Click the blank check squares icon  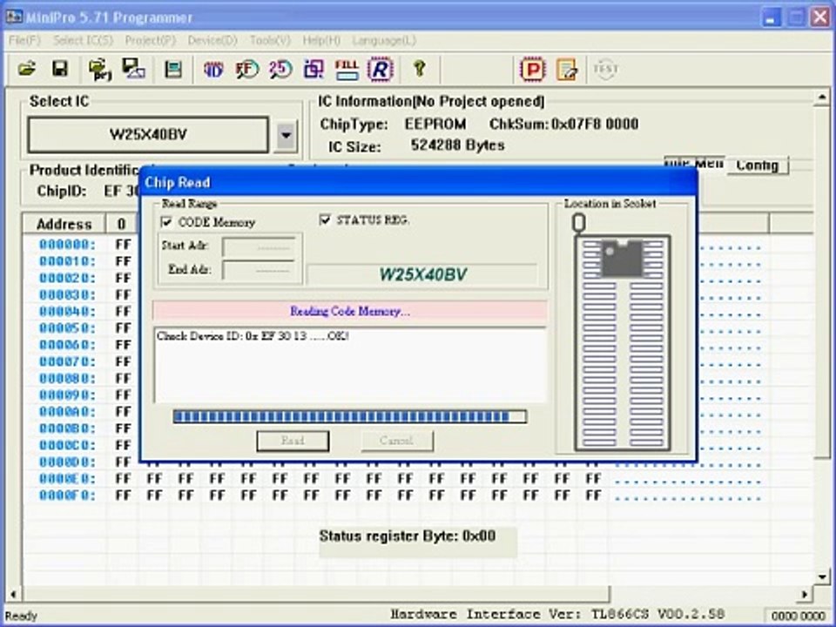point(313,70)
